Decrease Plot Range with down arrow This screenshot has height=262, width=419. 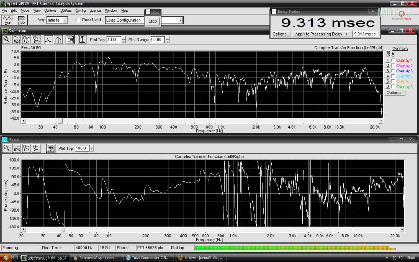167,41
